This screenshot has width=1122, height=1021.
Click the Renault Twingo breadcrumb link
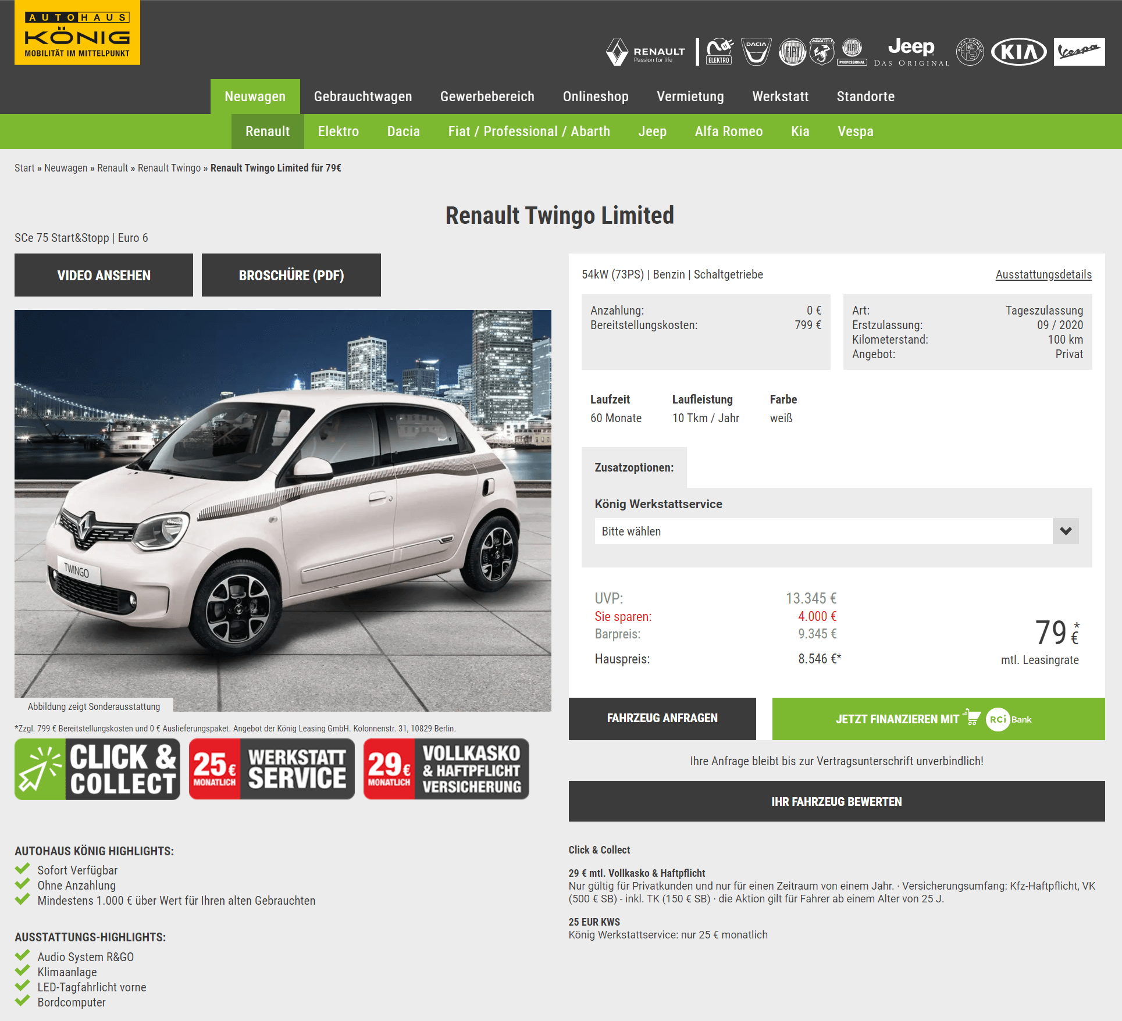coord(169,168)
